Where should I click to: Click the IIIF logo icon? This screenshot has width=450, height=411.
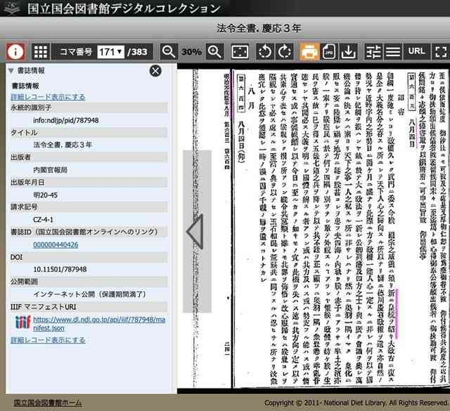point(23,322)
